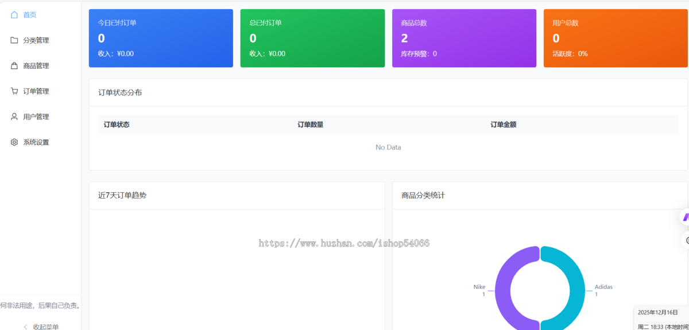The height and width of the screenshot is (330, 689).
Task: Open 系统设置 in the sidebar
Action: click(40, 142)
